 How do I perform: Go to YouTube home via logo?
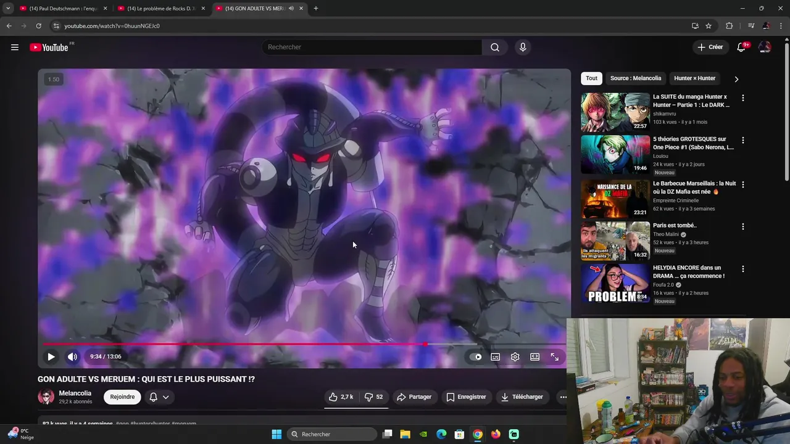pyautogui.click(x=49, y=47)
